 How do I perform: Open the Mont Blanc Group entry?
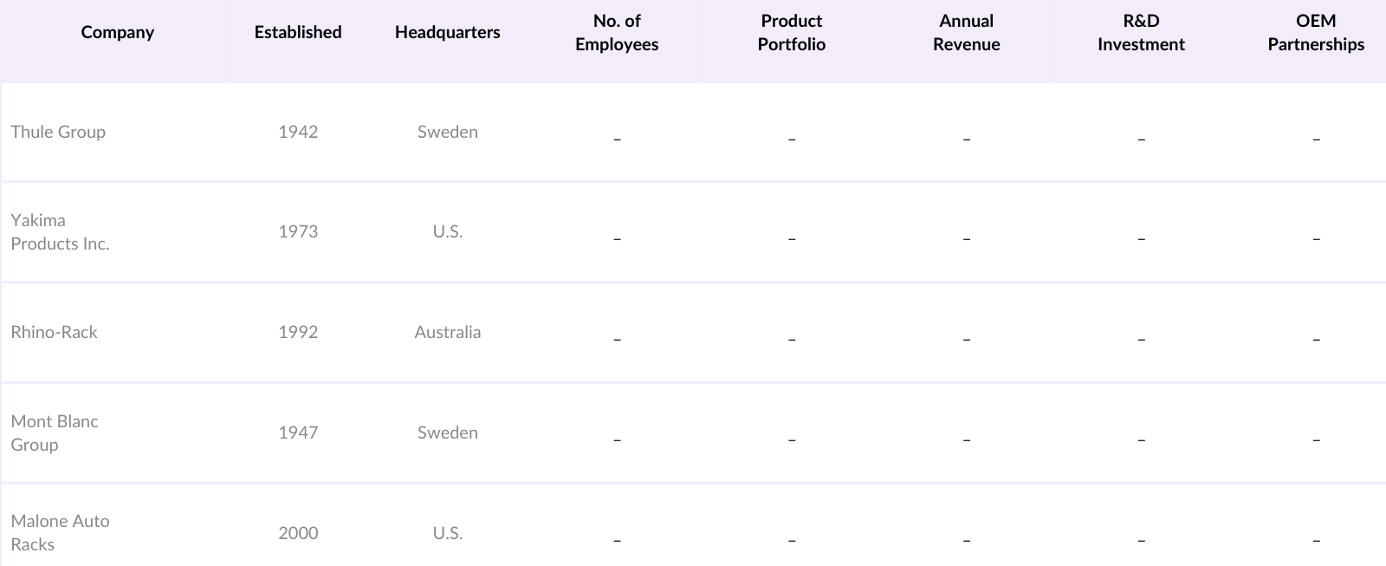54,433
